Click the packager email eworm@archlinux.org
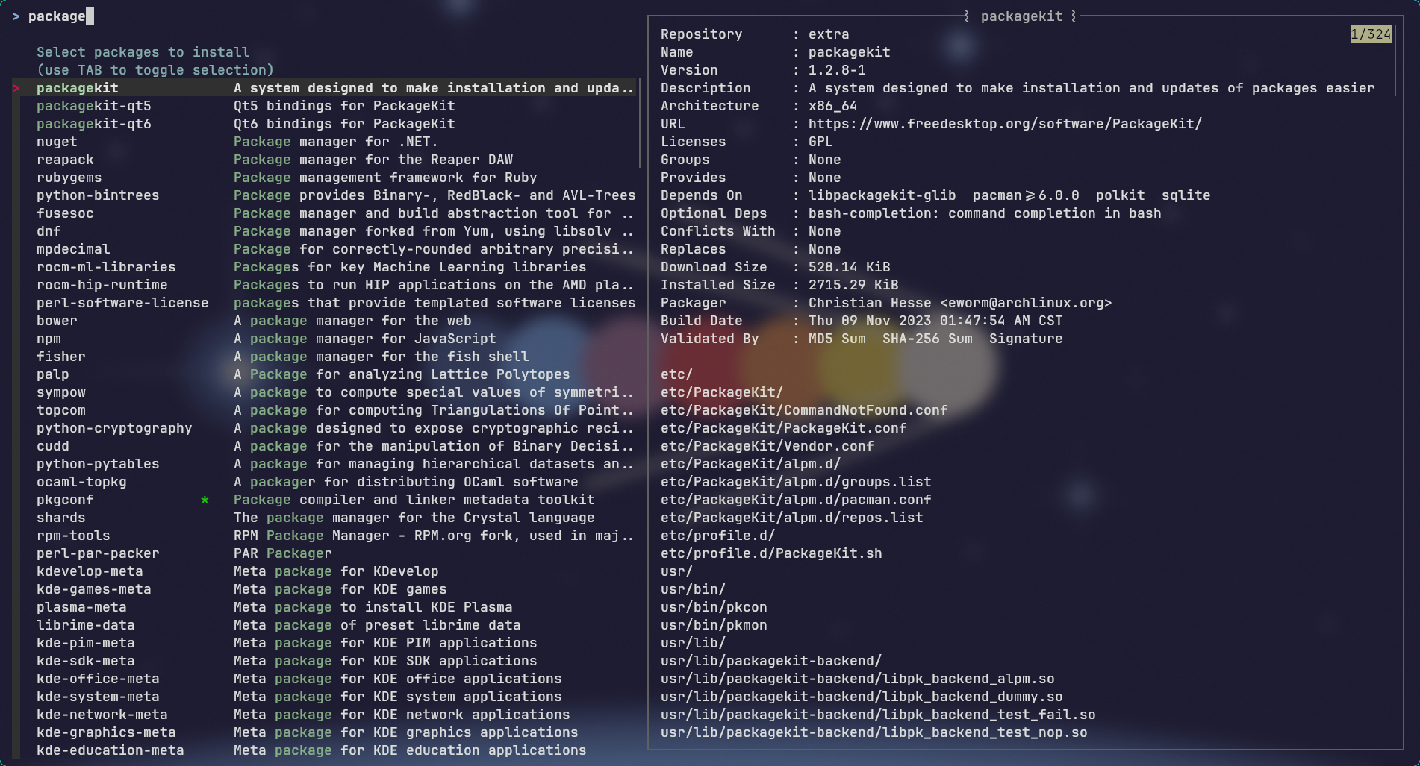Viewport: 1420px width, 766px height. 1026,303
